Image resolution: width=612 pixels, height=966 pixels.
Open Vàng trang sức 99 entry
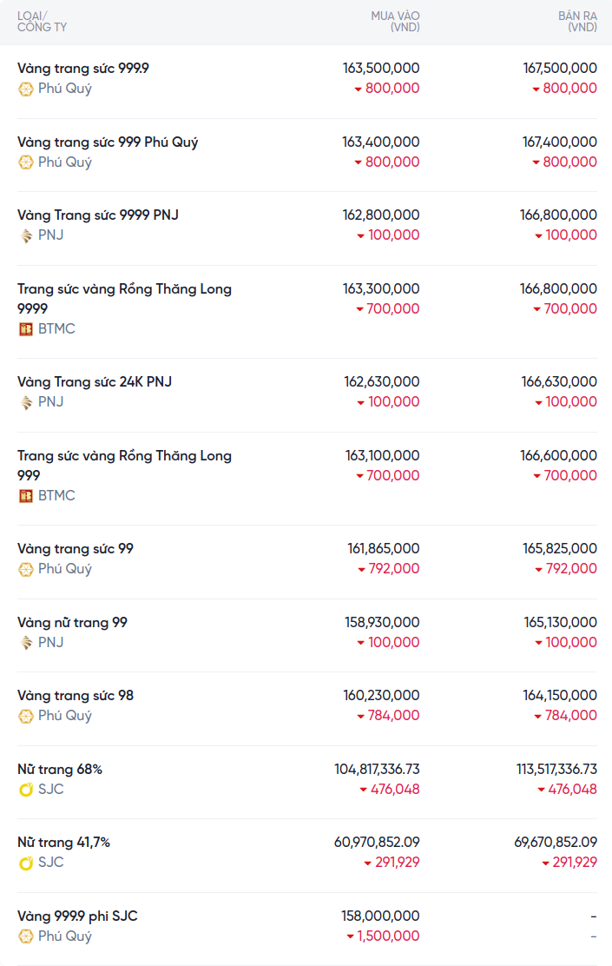pyautogui.click(x=76, y=549)
